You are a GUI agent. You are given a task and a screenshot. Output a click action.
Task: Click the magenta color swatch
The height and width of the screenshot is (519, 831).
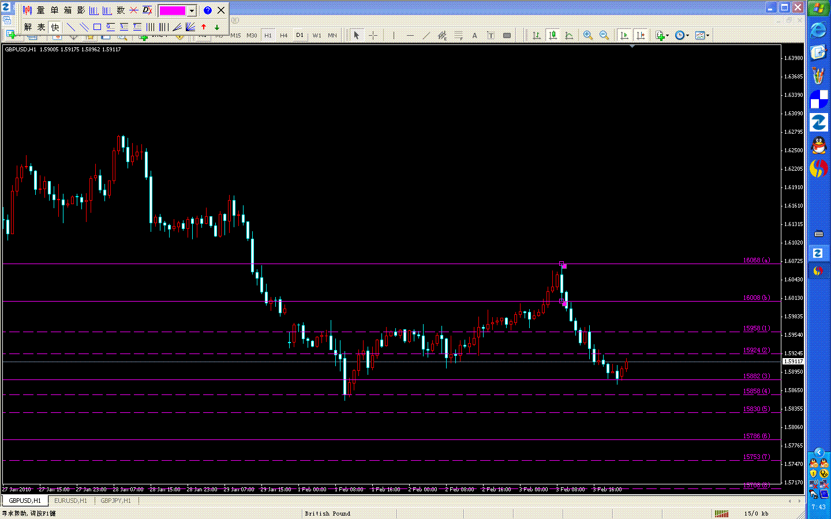tap(173, 10)
